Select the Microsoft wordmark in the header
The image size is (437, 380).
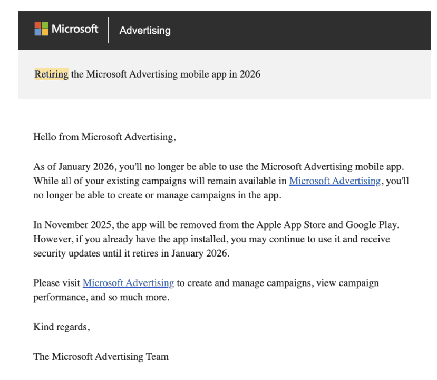tap(75, 29)
